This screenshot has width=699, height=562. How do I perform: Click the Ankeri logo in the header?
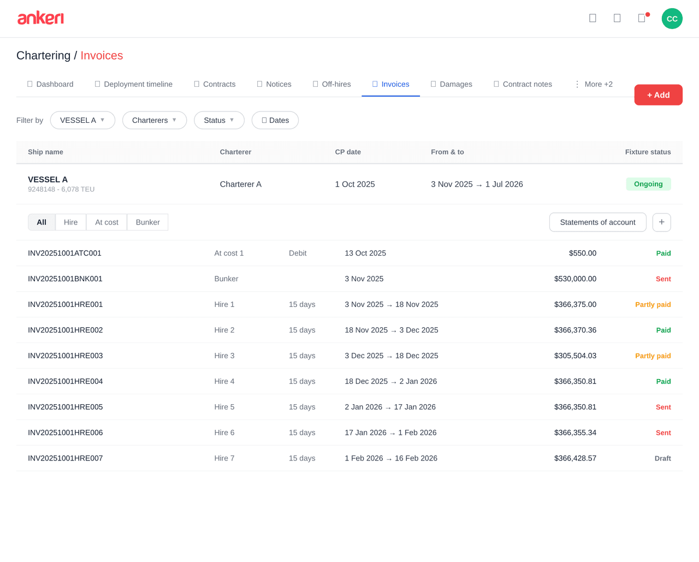[x=40, y=18]
